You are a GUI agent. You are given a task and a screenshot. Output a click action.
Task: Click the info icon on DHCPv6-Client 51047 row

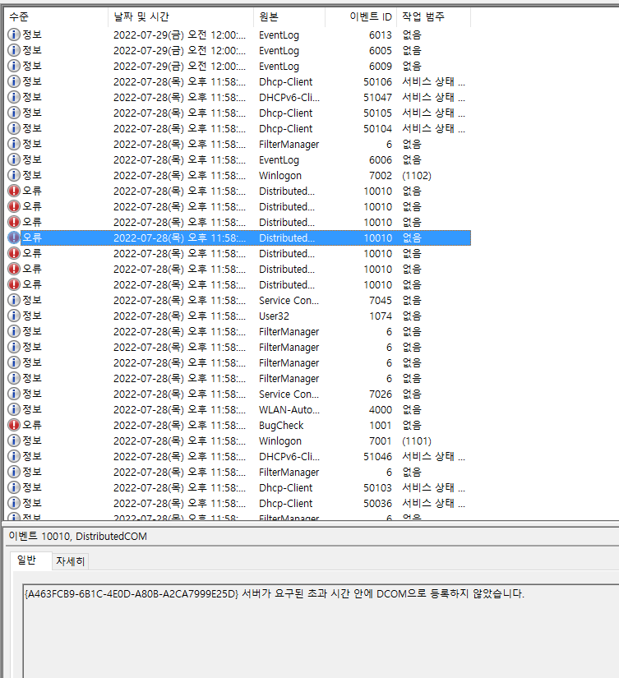click(14, 97)
